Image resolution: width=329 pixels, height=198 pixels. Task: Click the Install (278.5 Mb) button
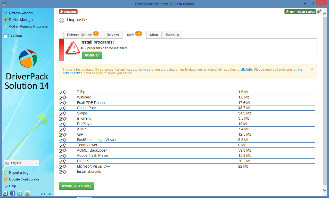[x=77, y=186]
